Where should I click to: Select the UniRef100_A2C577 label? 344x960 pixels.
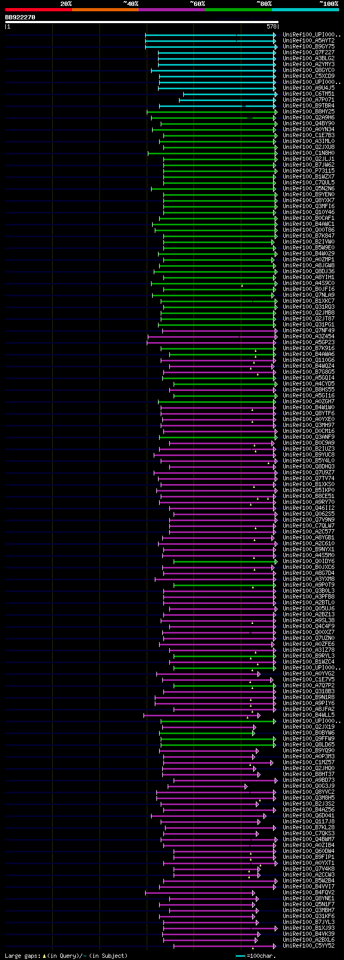pos(309,532)
